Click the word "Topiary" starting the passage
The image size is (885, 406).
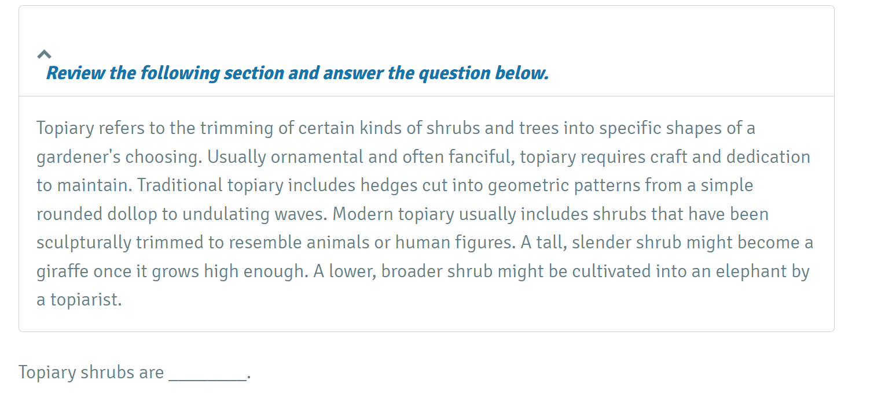pyautogui.click(x=65, y=128)
